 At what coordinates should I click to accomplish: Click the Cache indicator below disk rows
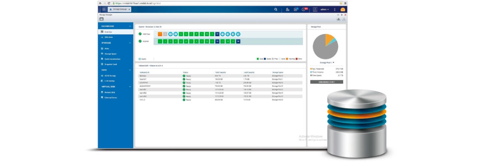142,58
